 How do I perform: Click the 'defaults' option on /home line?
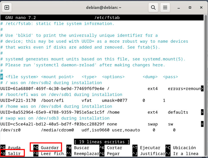click(178, 112)
